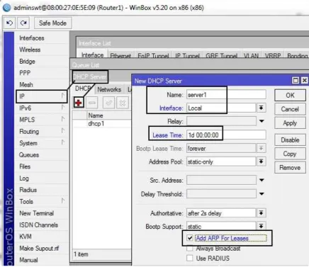Click the Lease Time input field
Image resolution: width=309 pixels, height=267 pixels.
coord(226,135)
